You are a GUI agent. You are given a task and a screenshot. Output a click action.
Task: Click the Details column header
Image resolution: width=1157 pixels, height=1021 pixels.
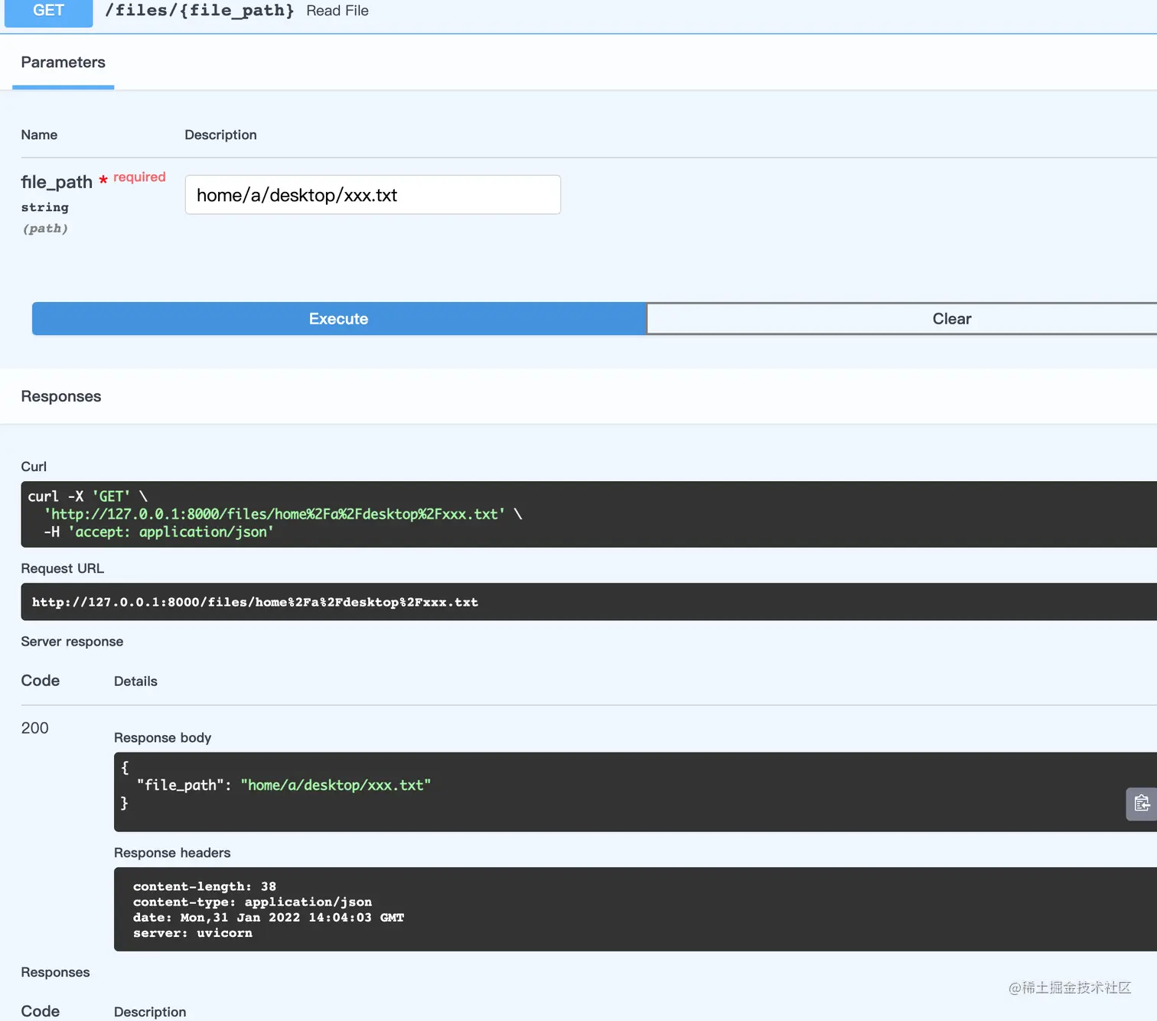coord(135,681)
